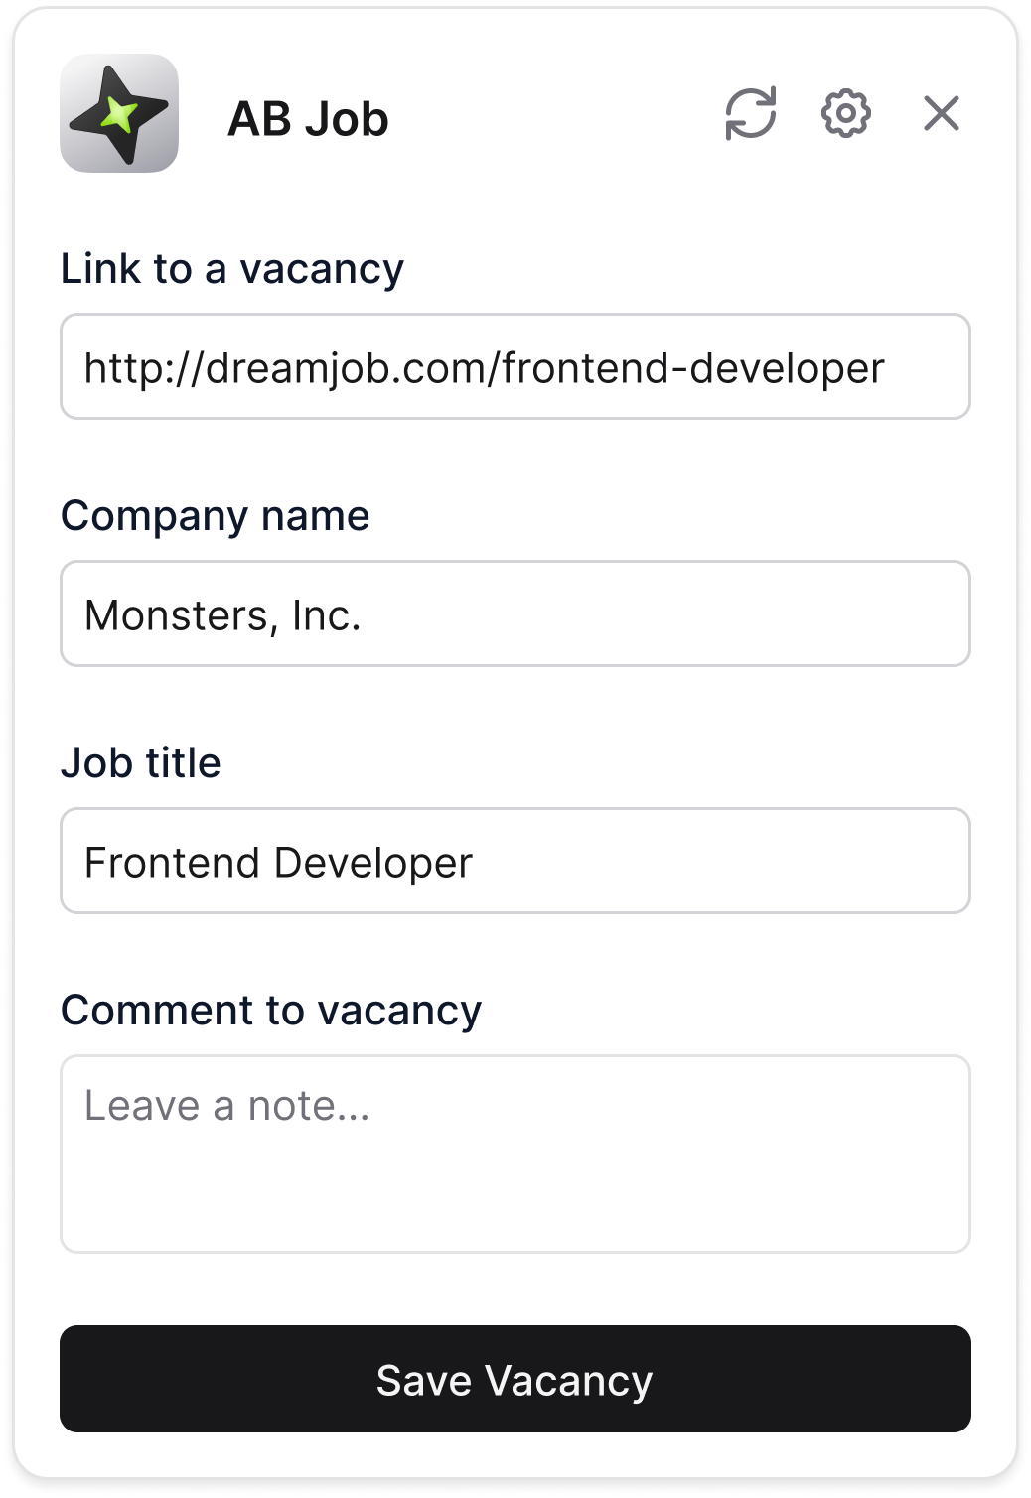The width and height of the screenshot is (1031, 1498).
Task: Click the Frontend Developer text
Action: point(278,863)
